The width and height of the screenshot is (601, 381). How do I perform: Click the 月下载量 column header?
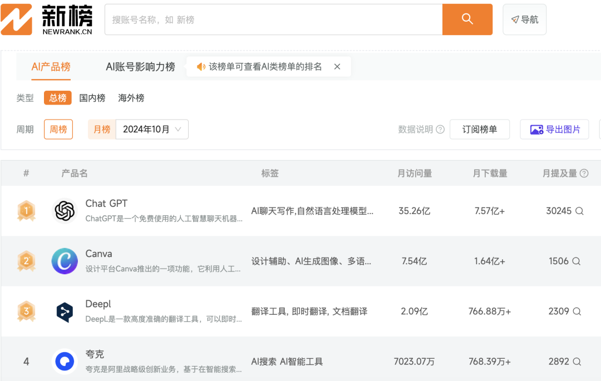pyautogui.click(x=490, y=174)
